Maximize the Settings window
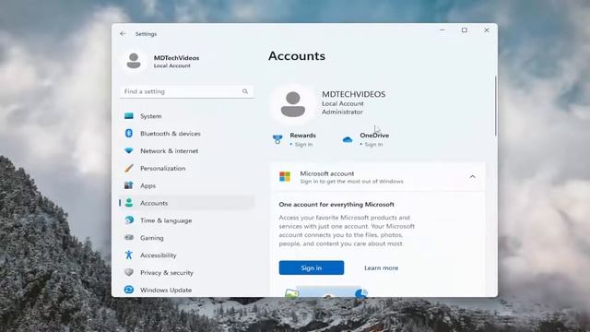Viewport: 590px width, 332px height. pos(465,30)
